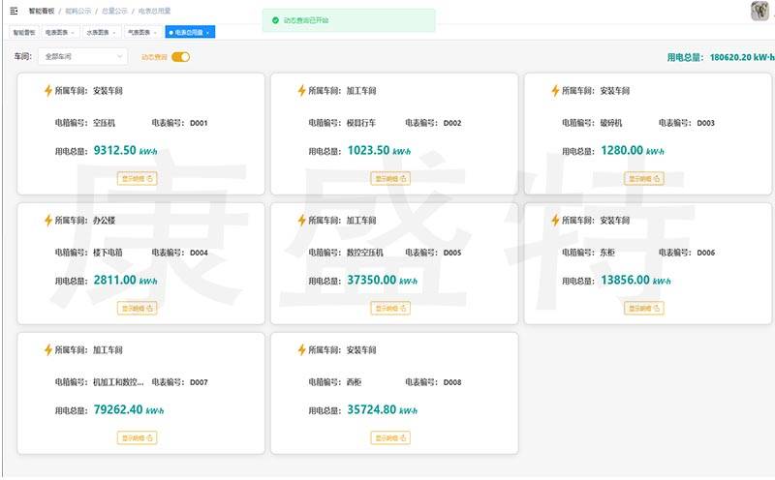Click the detail button on the 79262.40 kW·h card

pyautogui.click(x=137, y=438)
